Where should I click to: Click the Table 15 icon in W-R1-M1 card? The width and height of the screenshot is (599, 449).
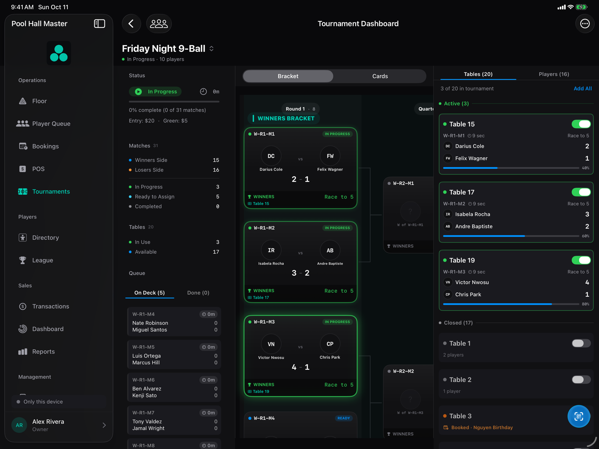(250, 204)
